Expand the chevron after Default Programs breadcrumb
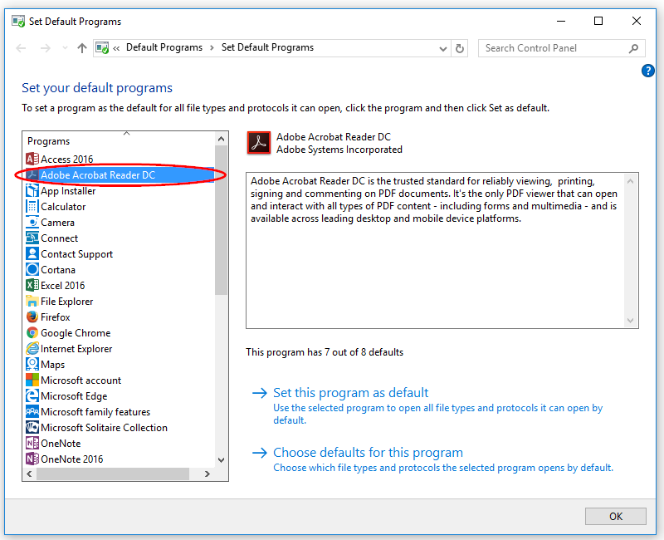664x540 pixels. click(212, 48)
